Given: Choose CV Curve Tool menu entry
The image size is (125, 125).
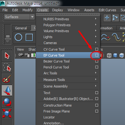Looking at the screenshot, I should point(54,49).
